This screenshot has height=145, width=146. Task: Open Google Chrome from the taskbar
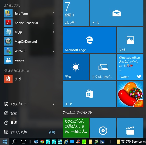[x=42, y=141]
